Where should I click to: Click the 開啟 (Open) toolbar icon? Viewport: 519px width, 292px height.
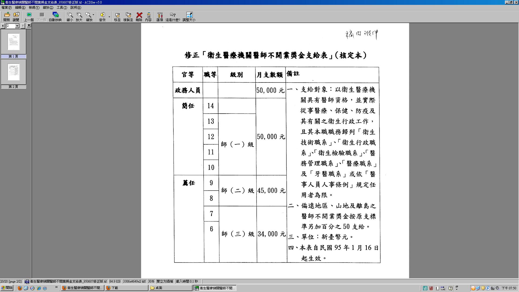(x=7, y=16)
